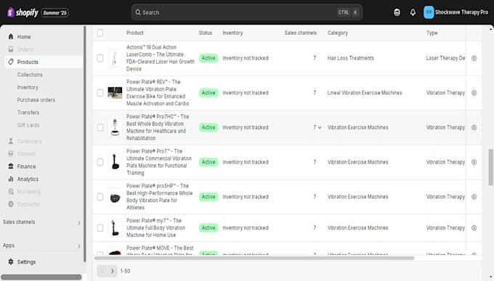Click the search magnifier icon
The height and width of the screenshot is (281, 494).
pos(138,12)
